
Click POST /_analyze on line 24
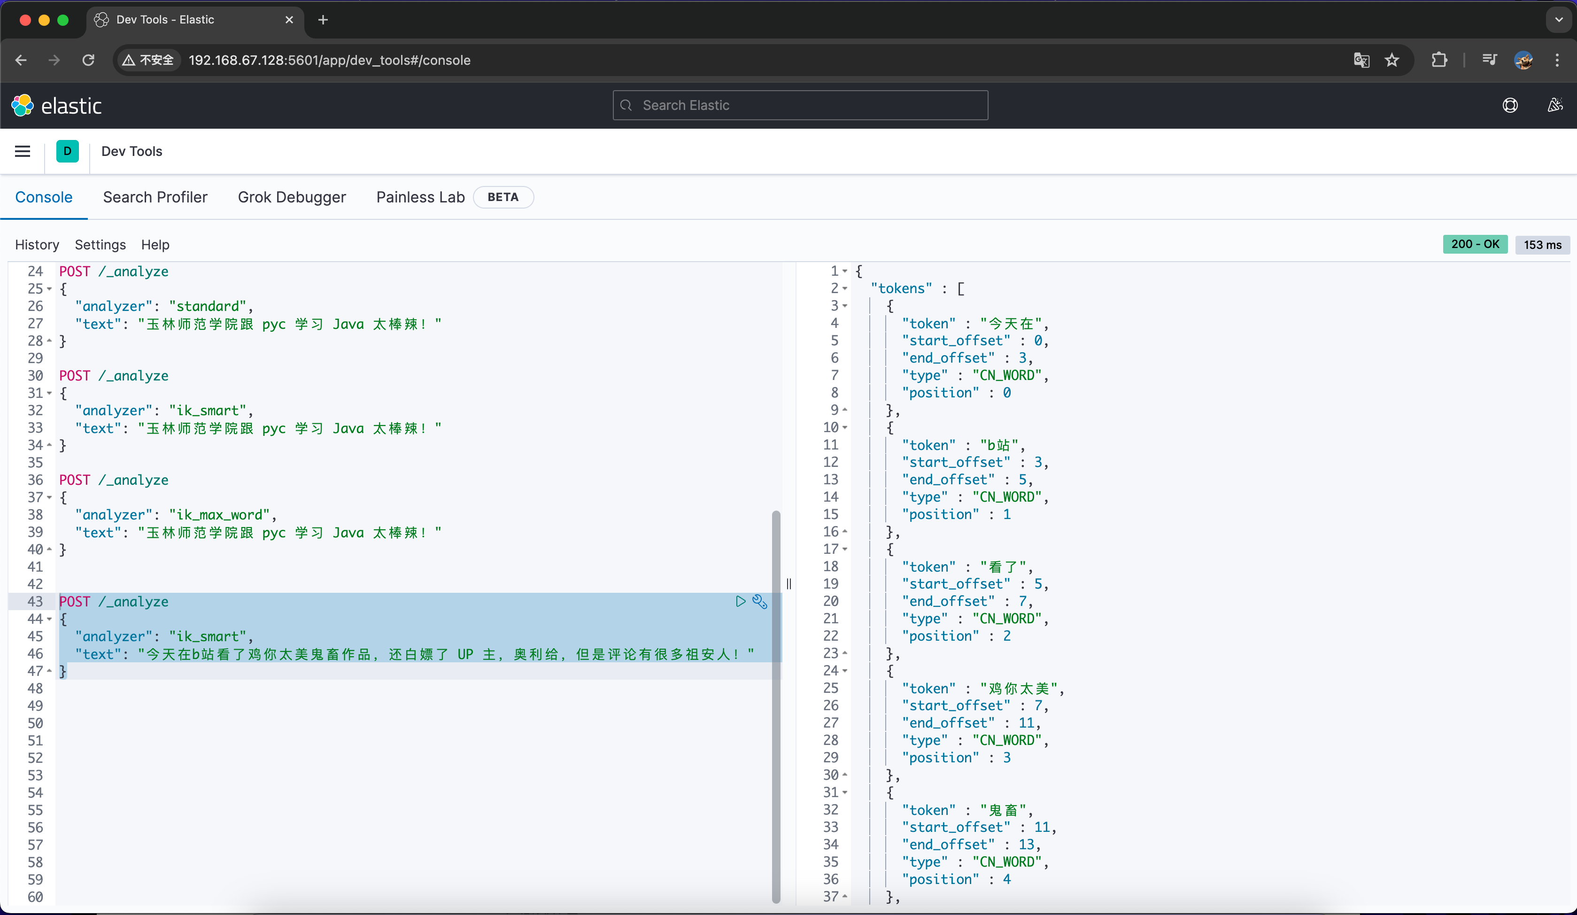[x=114, y=271]
